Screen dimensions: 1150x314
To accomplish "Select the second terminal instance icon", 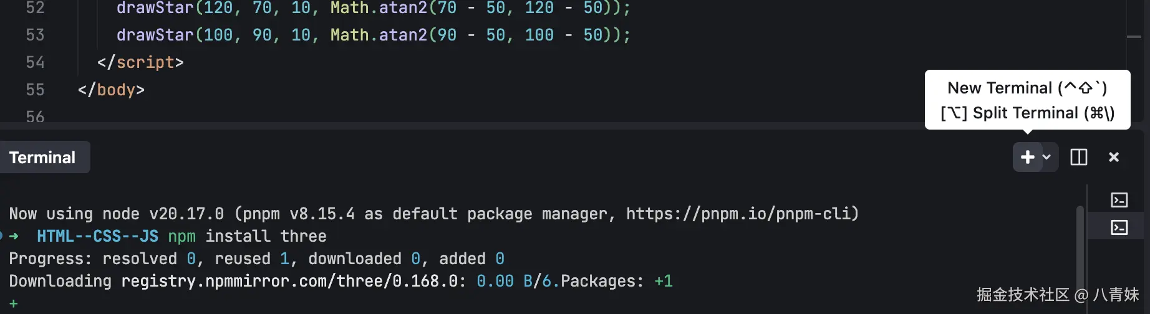I will click(x=1119, y=227).
